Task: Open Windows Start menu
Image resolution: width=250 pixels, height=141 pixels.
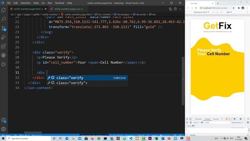Action: click(3, 138)
